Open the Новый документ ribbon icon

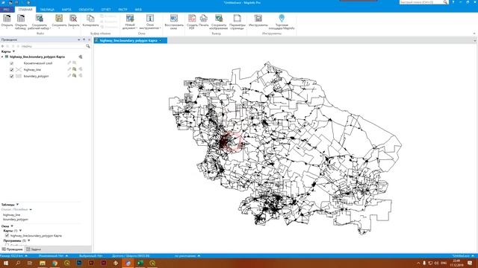pos(130,22)
